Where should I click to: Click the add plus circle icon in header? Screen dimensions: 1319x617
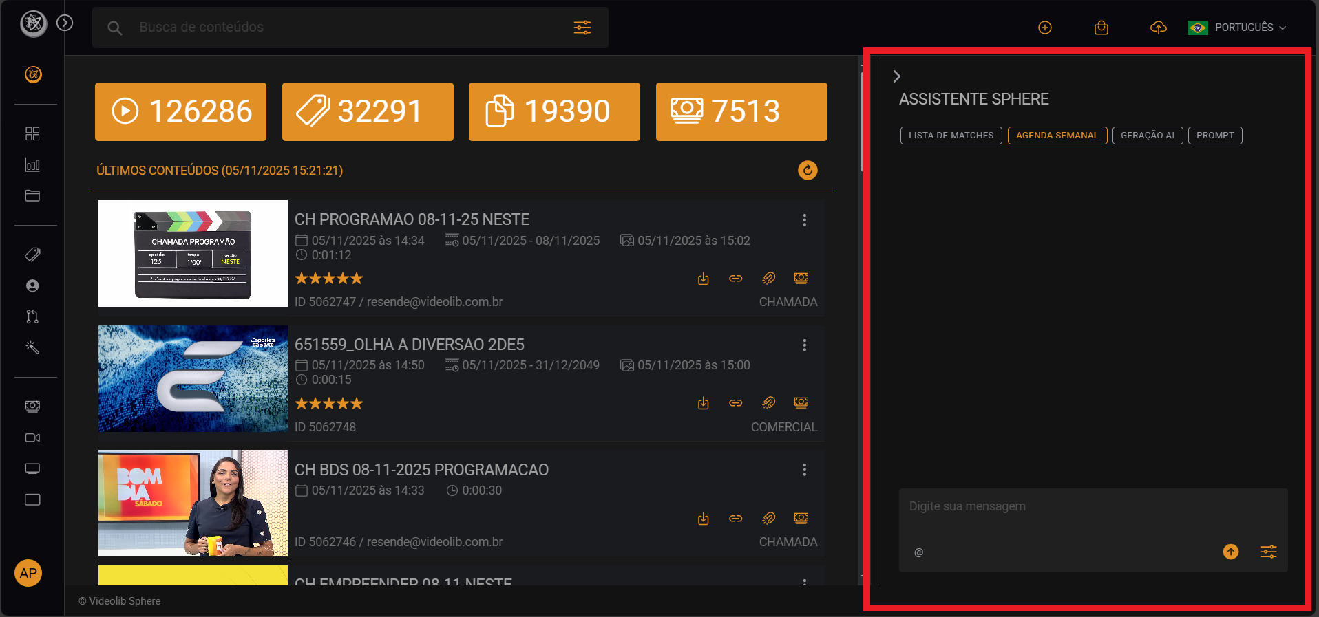point(1045,28)
